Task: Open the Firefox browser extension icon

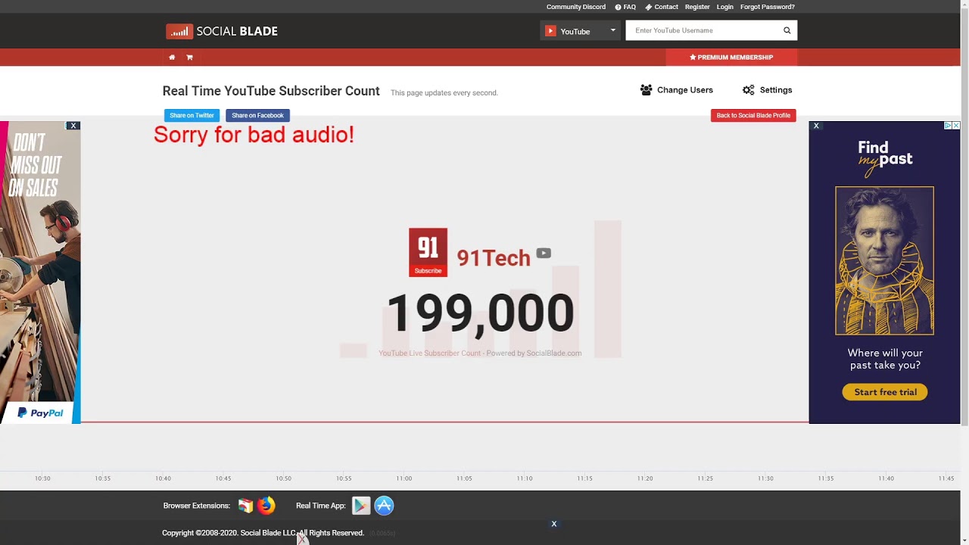Action: tap(266, 506)
